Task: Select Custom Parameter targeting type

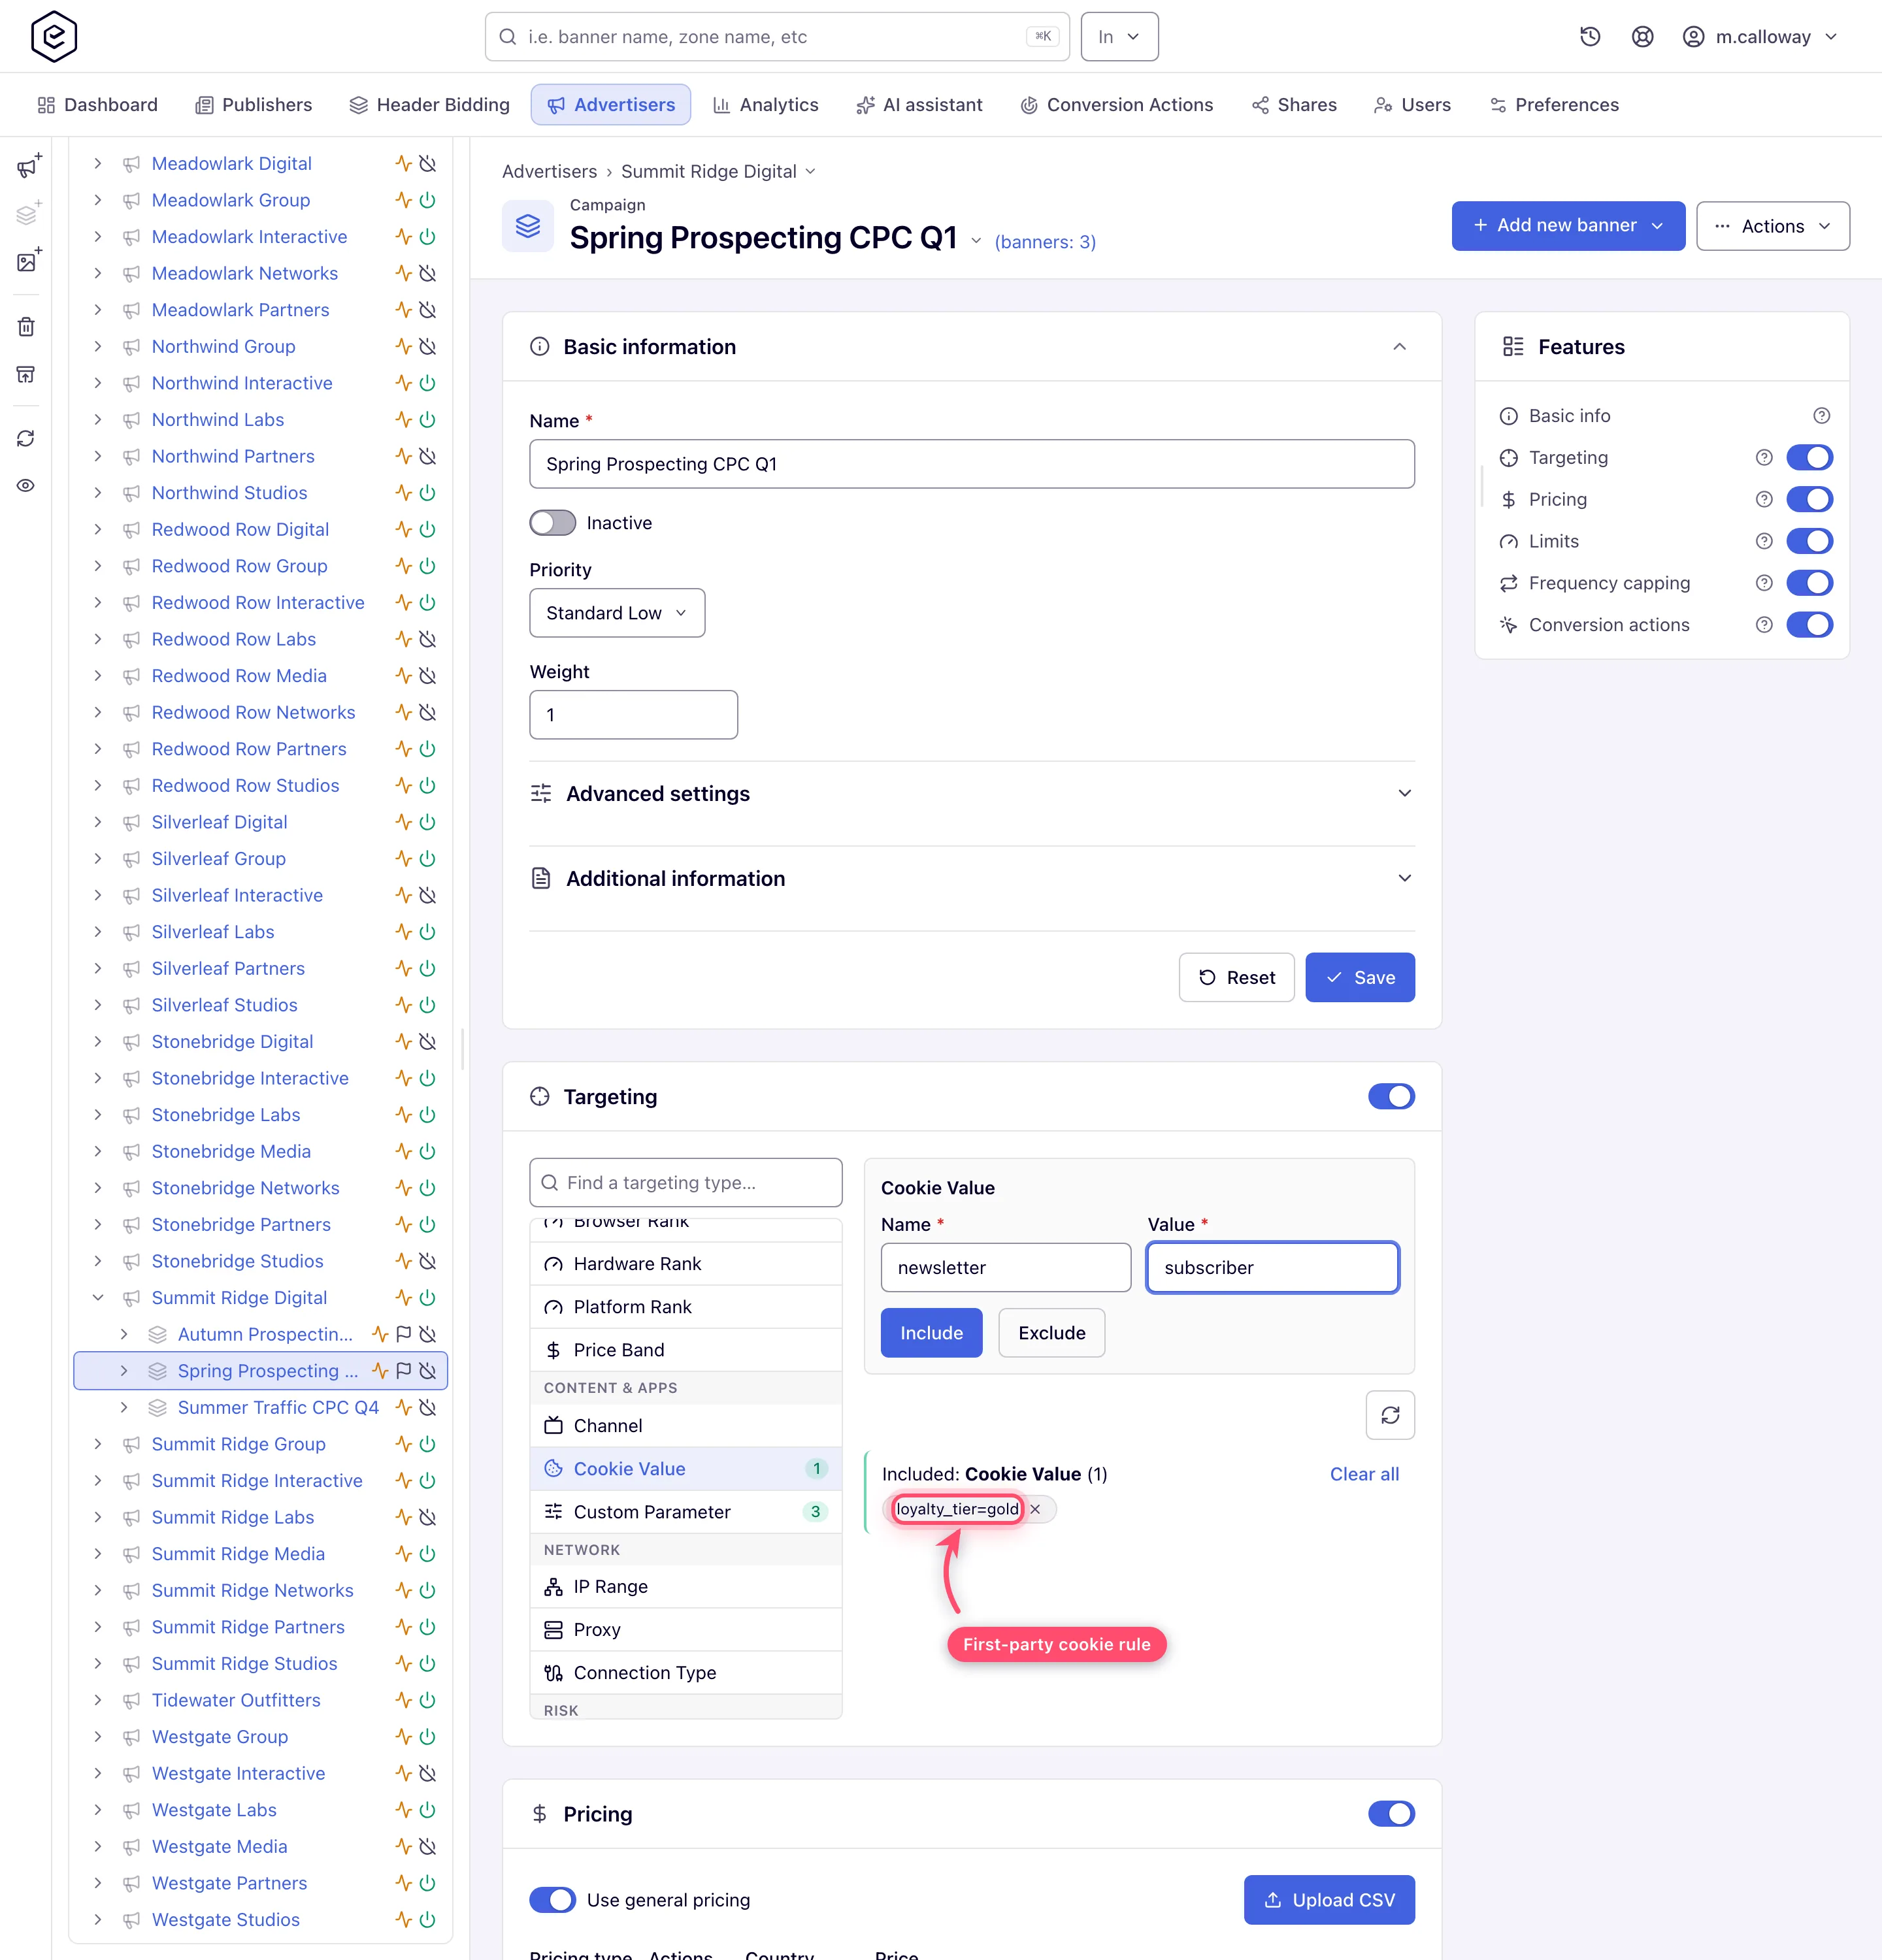Action: point(686,1512)
